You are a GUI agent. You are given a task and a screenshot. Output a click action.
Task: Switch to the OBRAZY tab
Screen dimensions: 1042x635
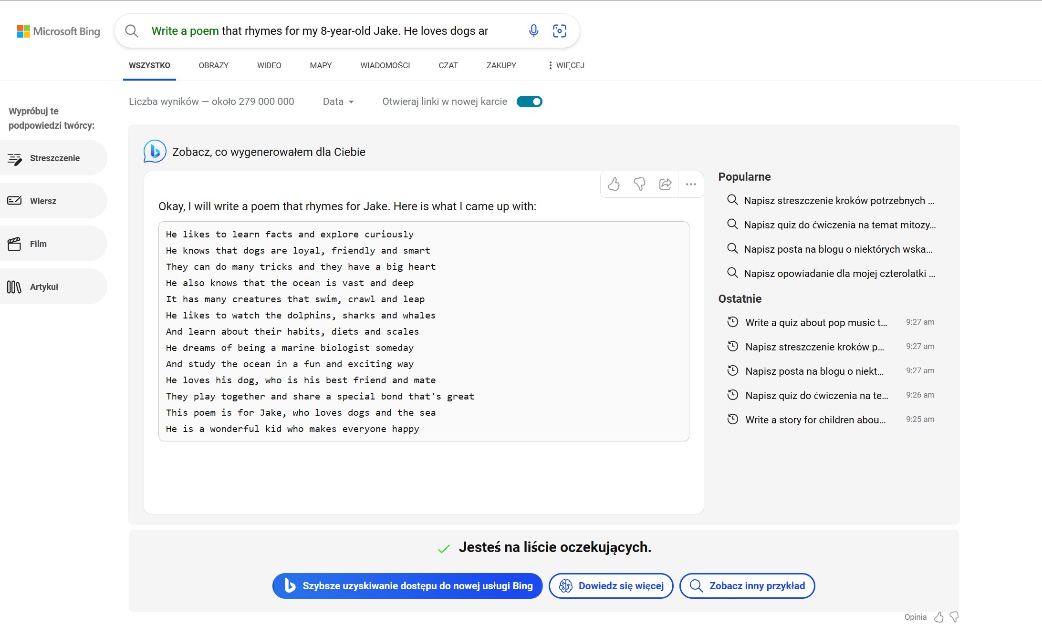[x=213, y=65]
